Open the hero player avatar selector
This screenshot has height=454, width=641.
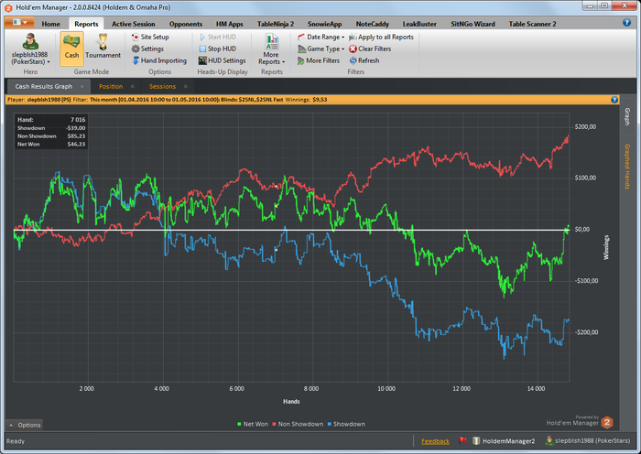tap(30, 42)
